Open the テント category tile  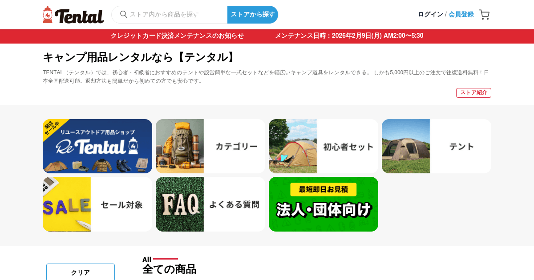point(437,146)
